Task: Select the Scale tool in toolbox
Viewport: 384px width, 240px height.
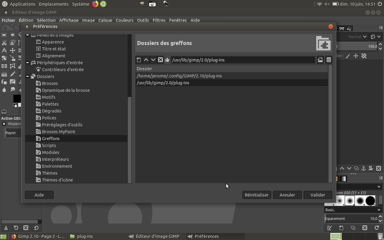Action: pos(12,58)
